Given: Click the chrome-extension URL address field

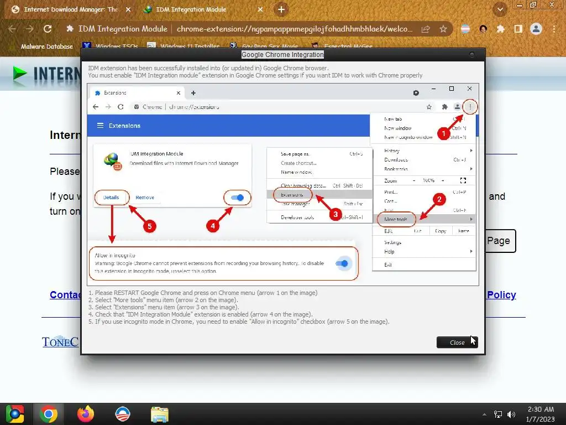Looking at the screenshot, I should [294, 29].
